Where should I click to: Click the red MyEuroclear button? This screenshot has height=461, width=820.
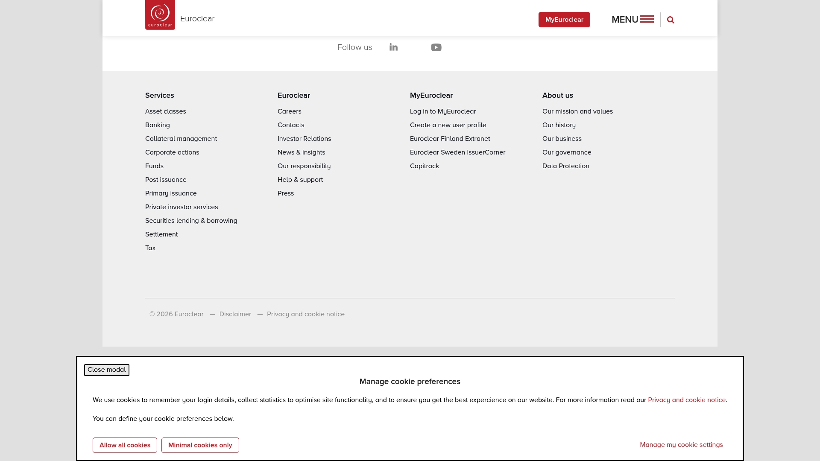[564, 20]
